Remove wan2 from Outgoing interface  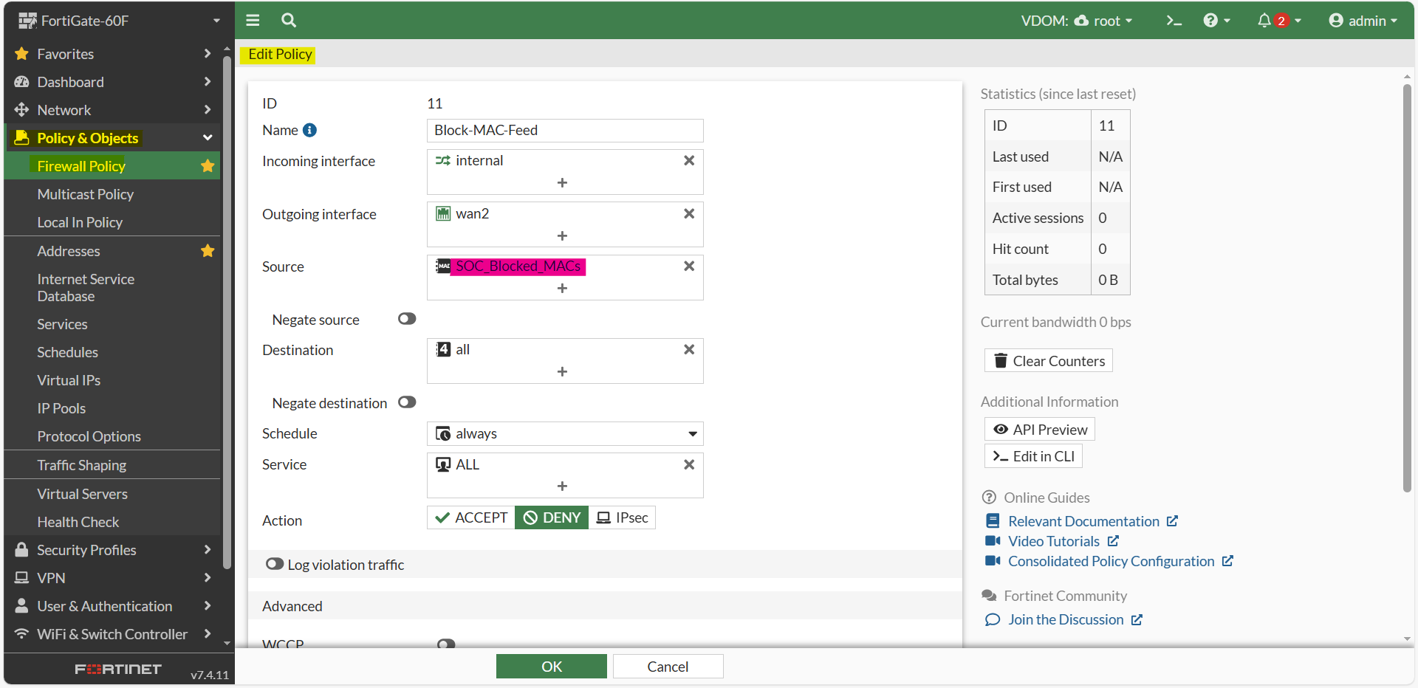[x=689, y=213]
